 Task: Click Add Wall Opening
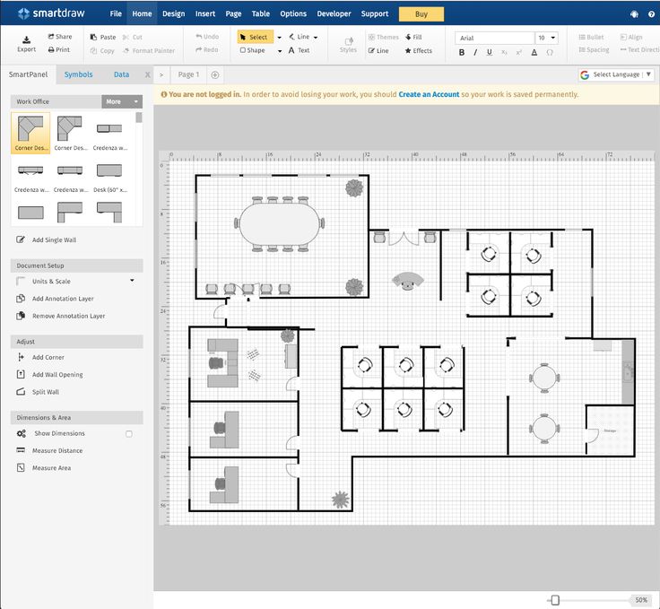pyautogui.click(x=49, y=375)
